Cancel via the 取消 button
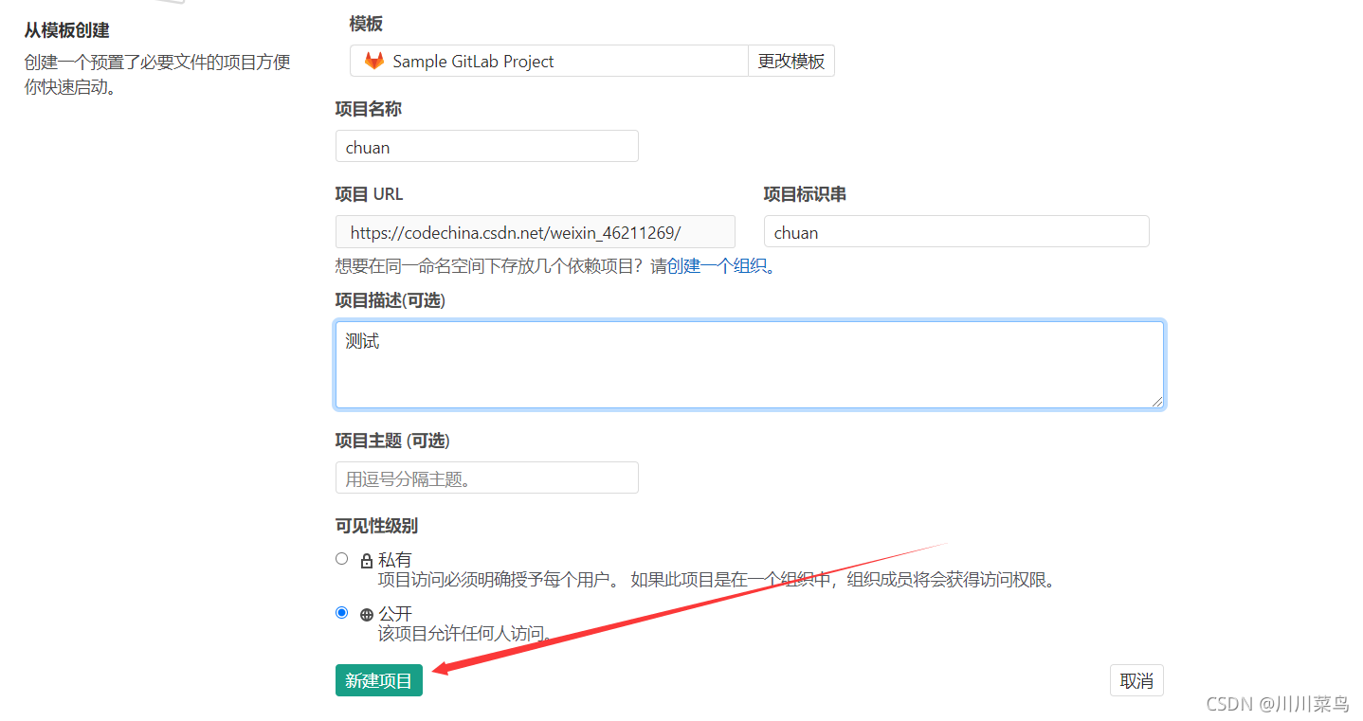This screenshot has height=721, width=1363. point(1136,680)
